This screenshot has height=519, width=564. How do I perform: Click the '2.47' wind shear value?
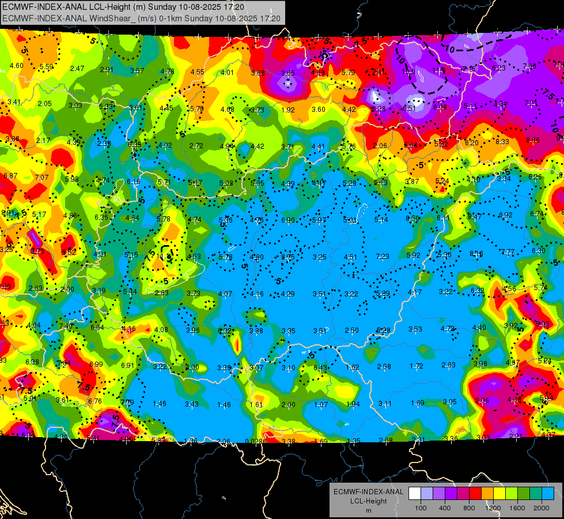77,69
